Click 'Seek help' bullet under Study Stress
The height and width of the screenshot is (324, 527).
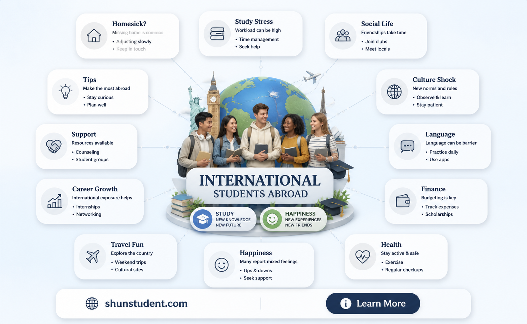tap(249, 47)
